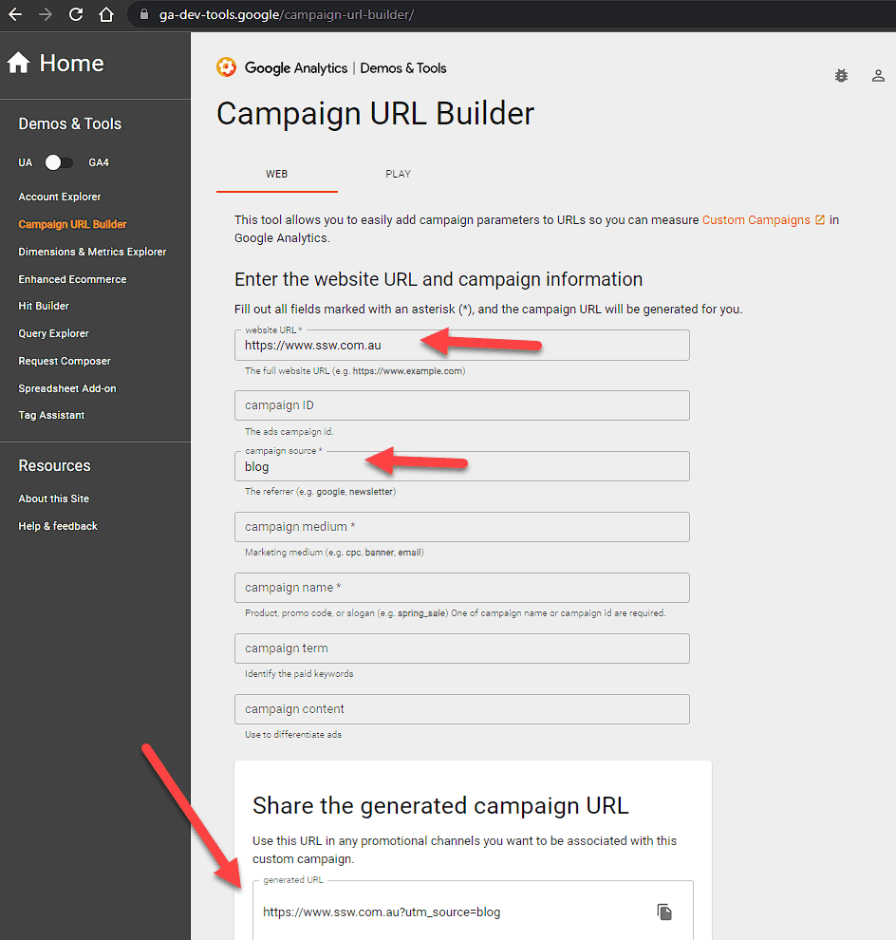Click the browser home icon
Viewport: 896px width, 940px height.
[106, 15]
